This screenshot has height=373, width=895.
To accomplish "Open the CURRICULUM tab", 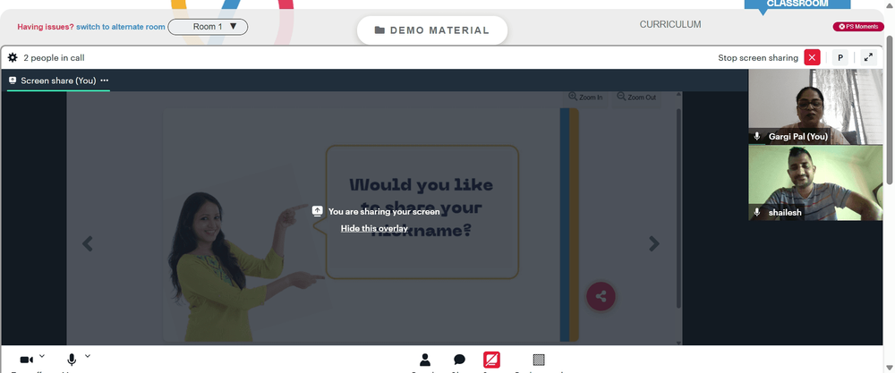I will (670, 24).
